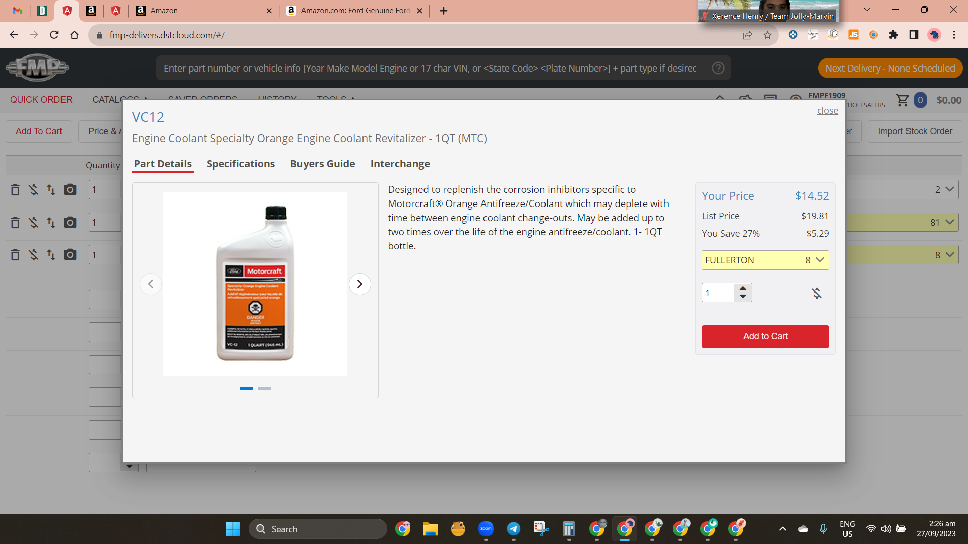Click the Motorcraft coolant bottle image

[255, 284]
